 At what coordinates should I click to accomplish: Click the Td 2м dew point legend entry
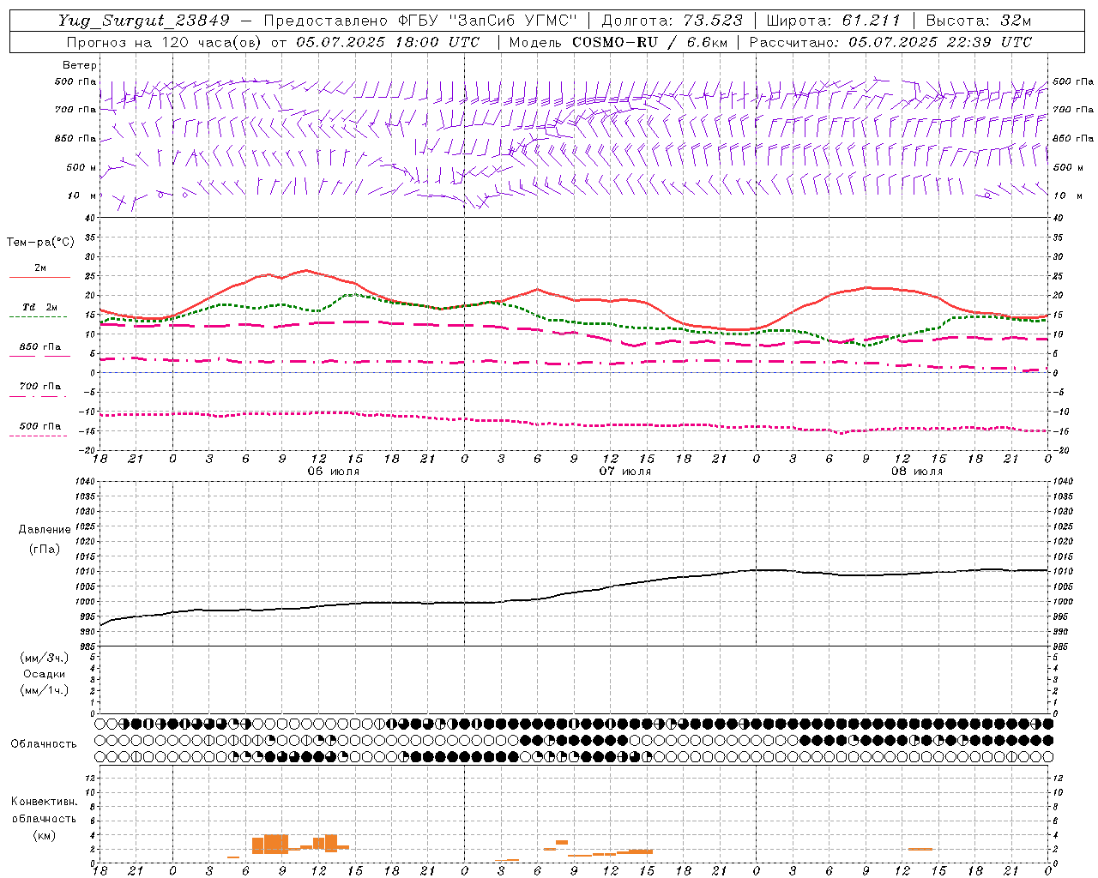click(x=39, y=307)
